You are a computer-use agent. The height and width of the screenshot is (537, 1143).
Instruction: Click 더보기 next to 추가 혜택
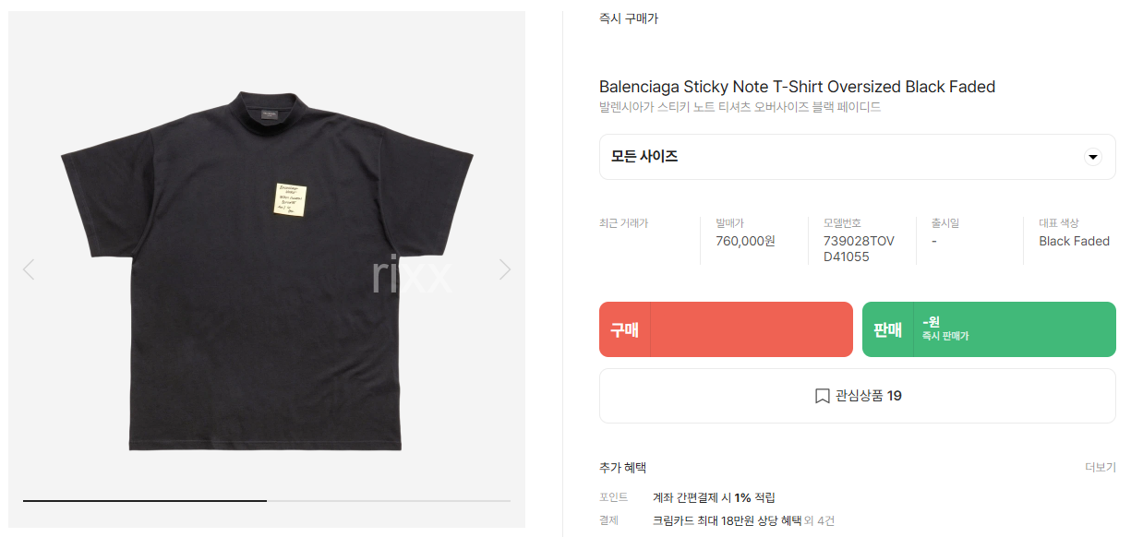coord(1101,468)
